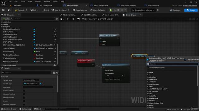The image size is (199, 111).
Task: Toggle visibility eye for Button_Quit variable
Action: [x=55, y=32]
